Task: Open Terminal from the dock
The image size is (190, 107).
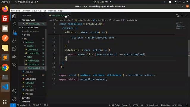Action: tap(5, 77)
